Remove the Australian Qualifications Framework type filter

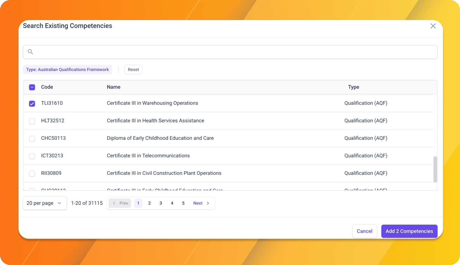tap(67, 69)
